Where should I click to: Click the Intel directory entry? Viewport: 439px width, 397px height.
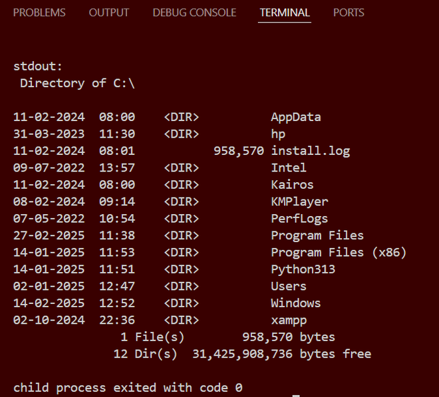[288, 168]
